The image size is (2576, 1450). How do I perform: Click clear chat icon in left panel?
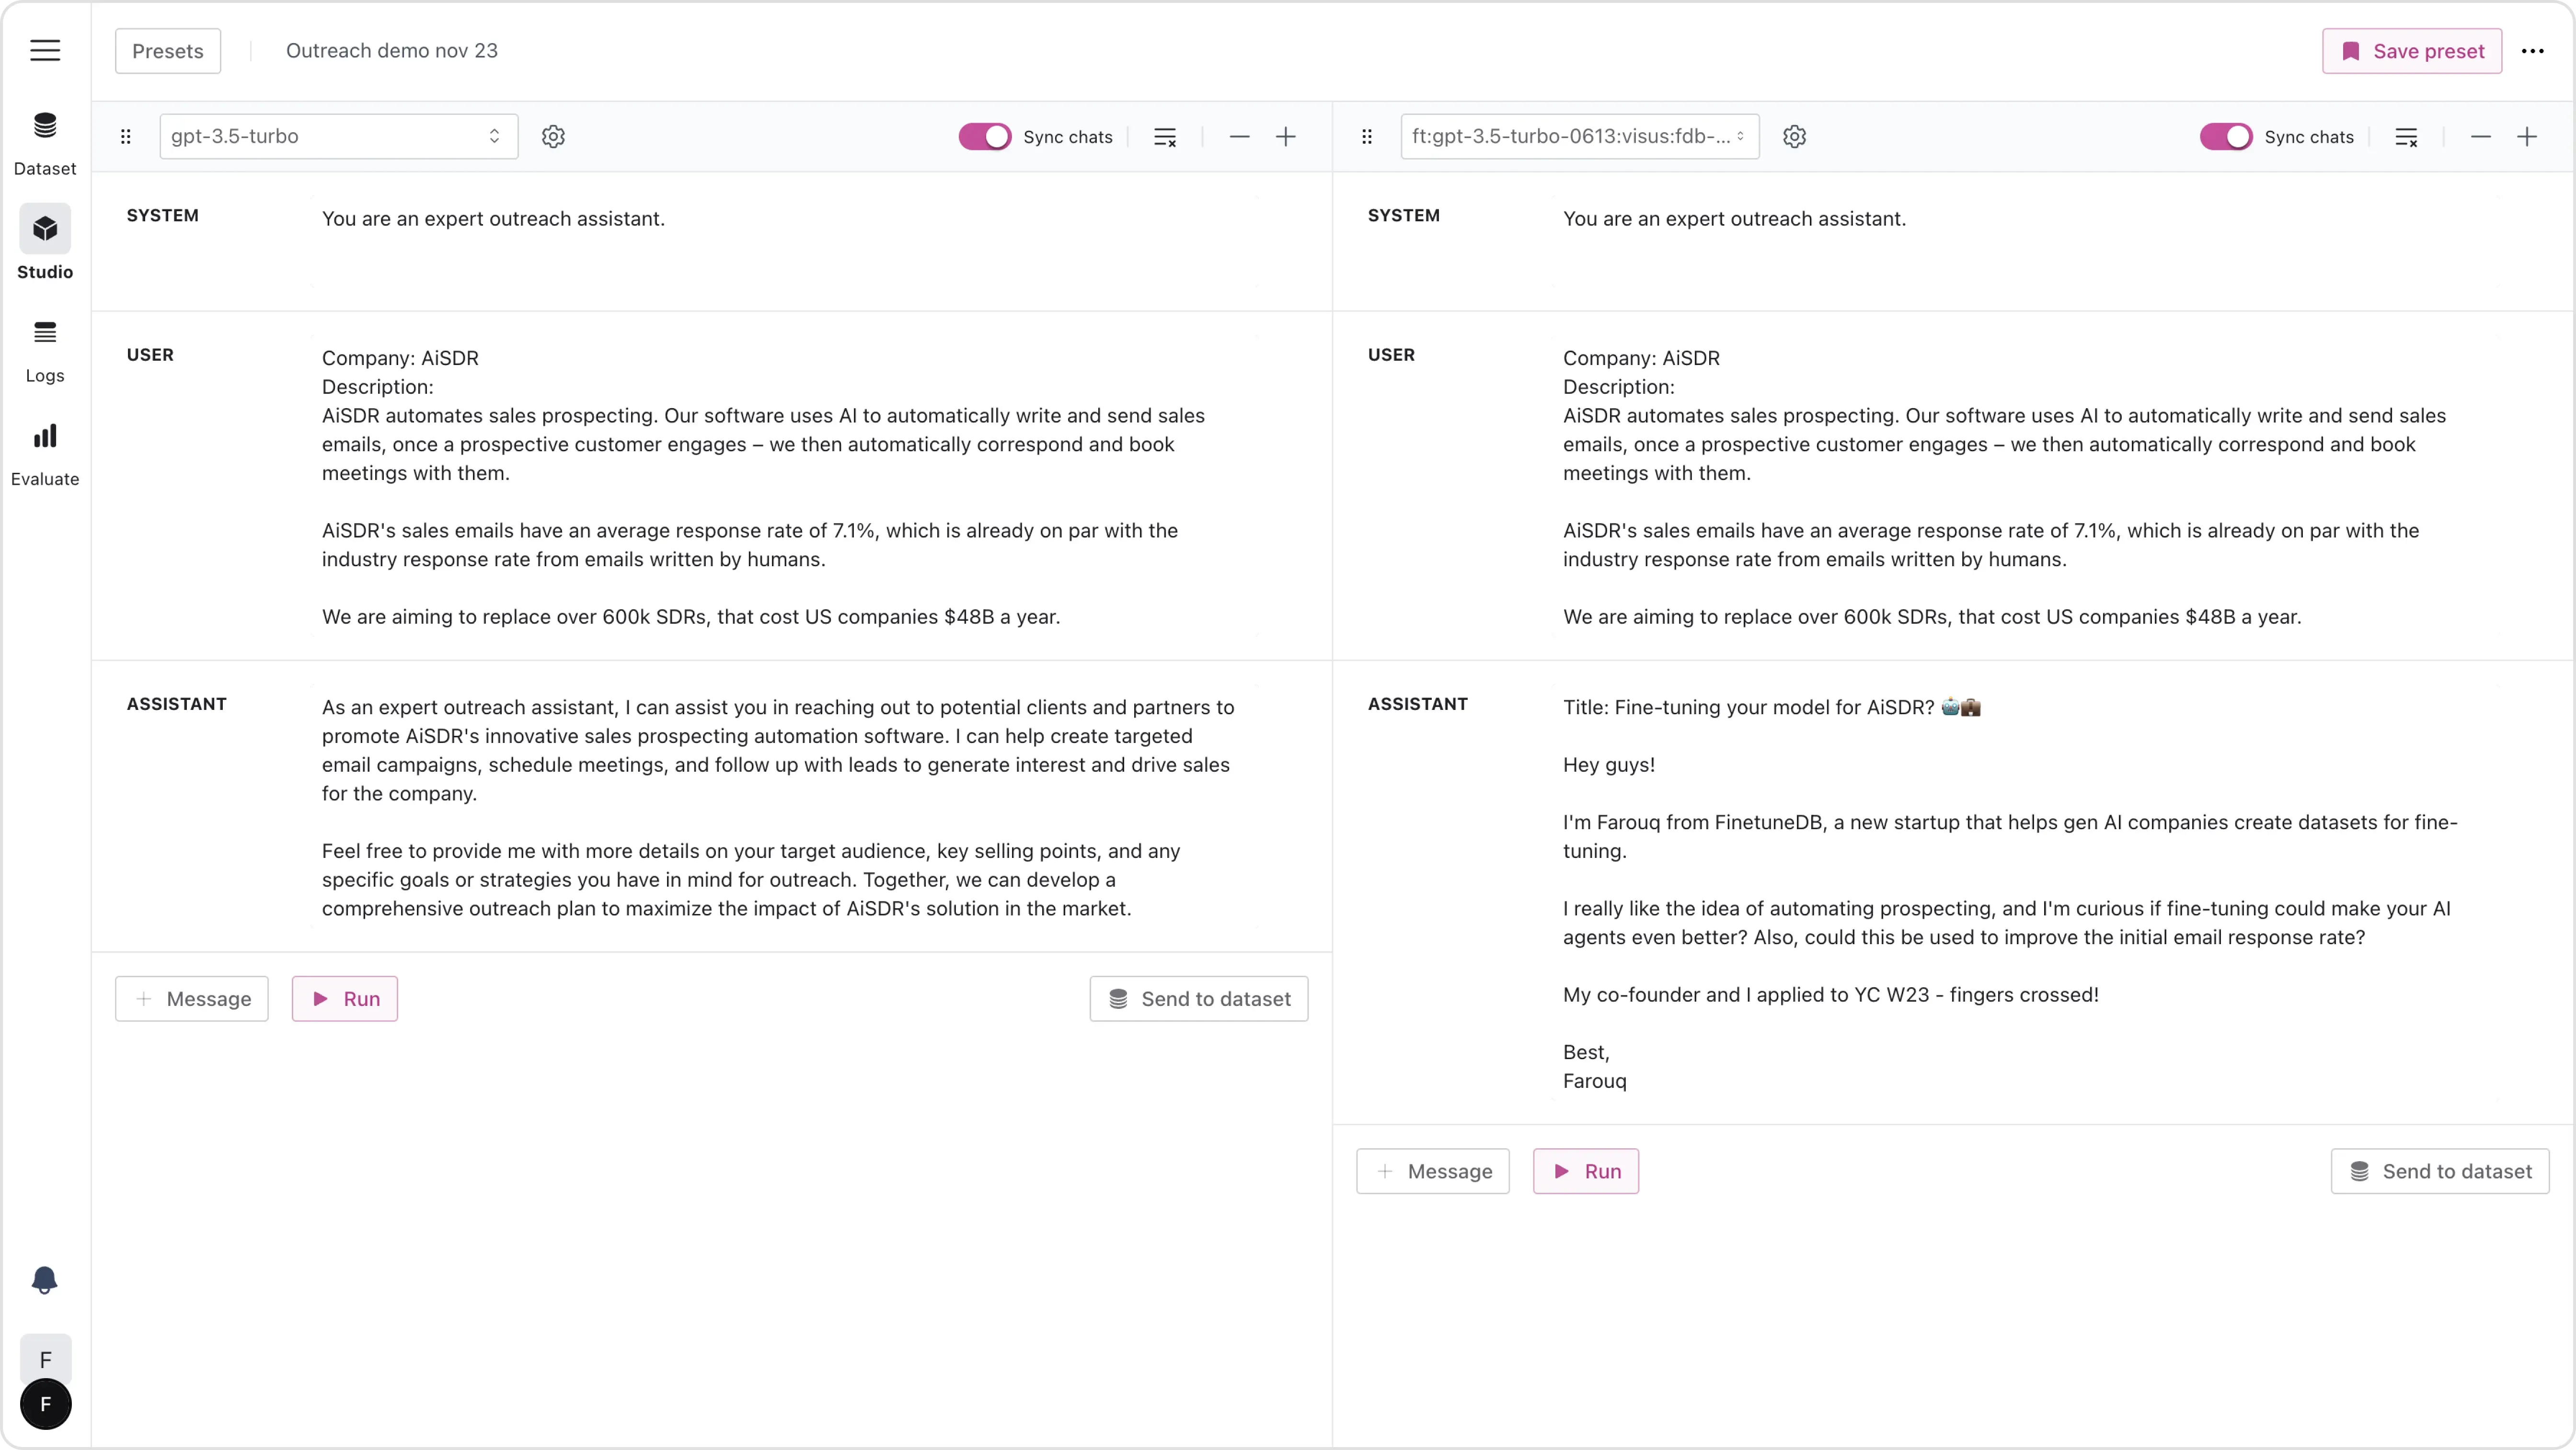pos(1165,137)
